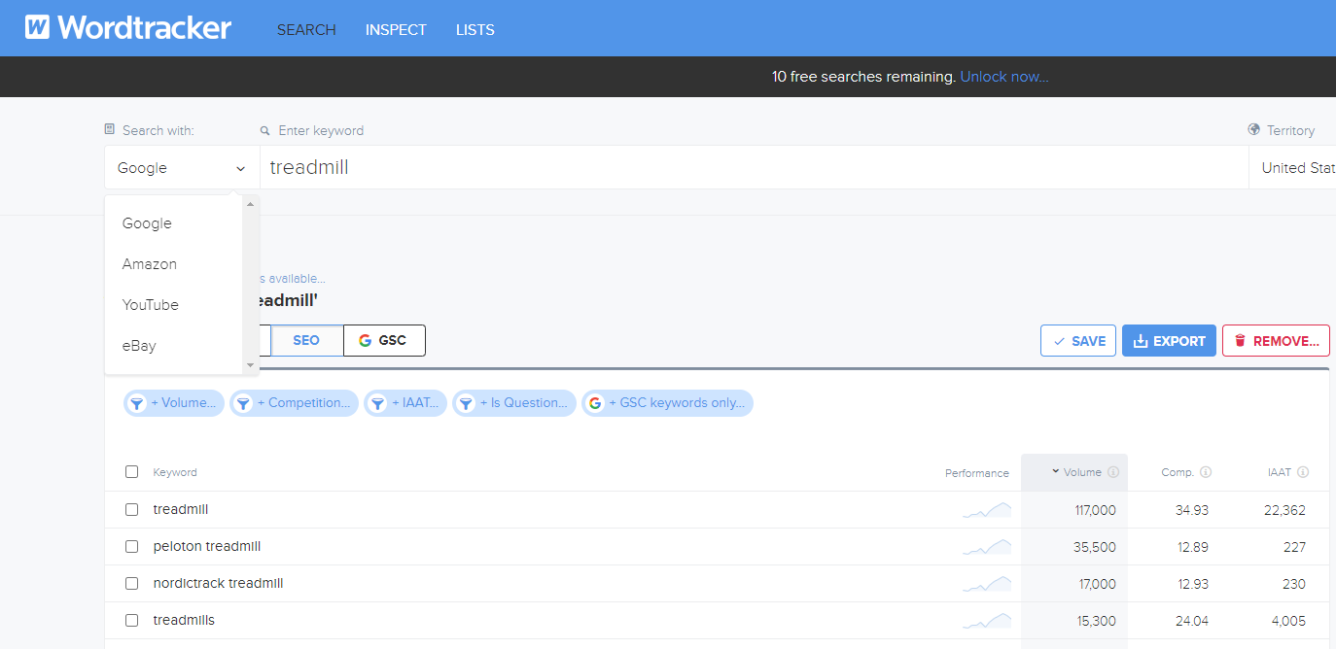Click the 22,362 IAAT value
The image size is (1336, 649).
(x=1284, y=510)
